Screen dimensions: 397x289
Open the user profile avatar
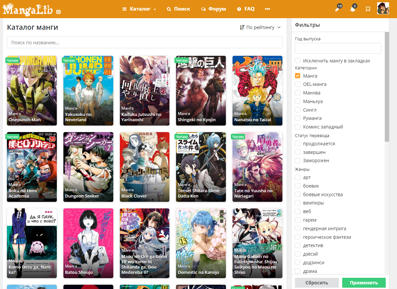click(x=383, y=9)
